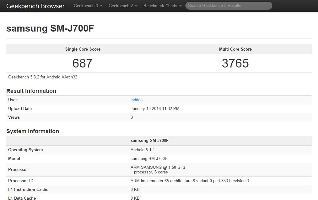Focus the Search Geekbench 3 Results field
318x200 pixels.
(x=229, y=6)
